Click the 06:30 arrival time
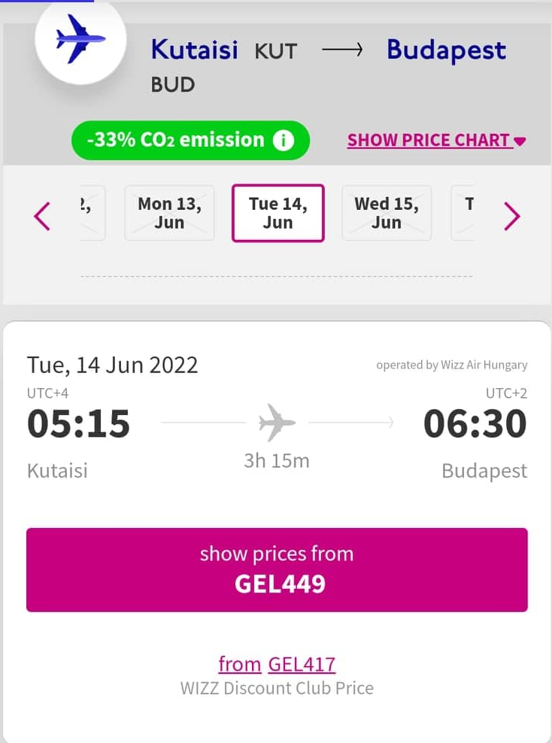The height and width of the screenshot is (743, 552). [475, 423]
